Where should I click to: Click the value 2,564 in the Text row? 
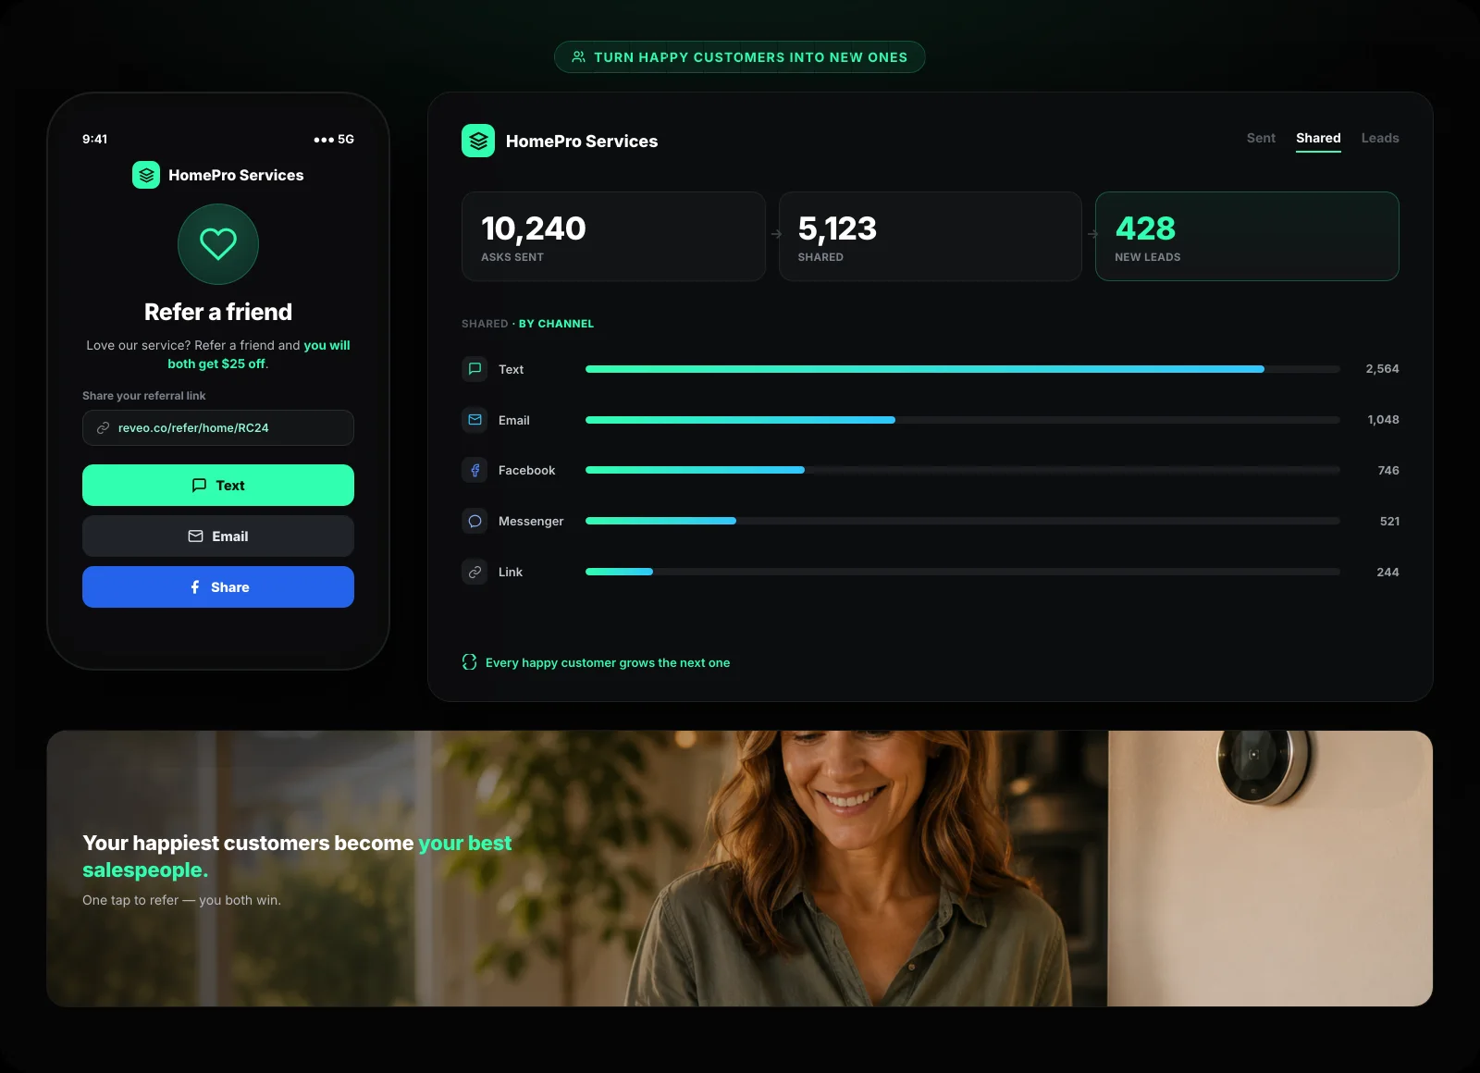[1382, 369]
